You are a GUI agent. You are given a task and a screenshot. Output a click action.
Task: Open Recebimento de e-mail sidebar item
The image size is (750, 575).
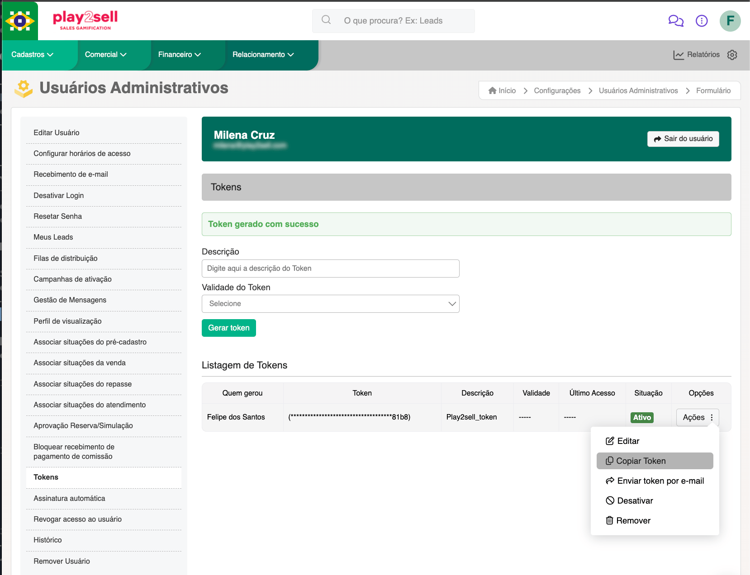[104, 174]
